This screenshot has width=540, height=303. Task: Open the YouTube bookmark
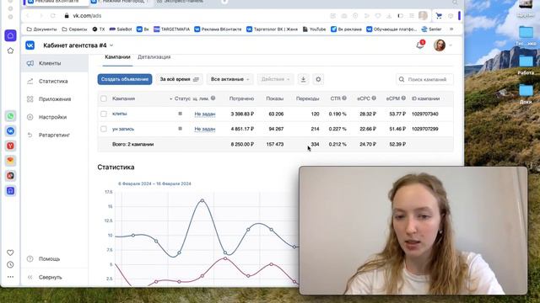[x=314, y=29]
